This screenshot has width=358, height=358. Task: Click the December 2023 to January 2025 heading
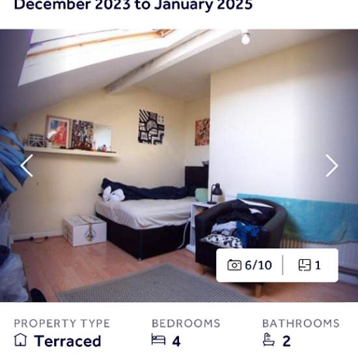tap(133, 5)
